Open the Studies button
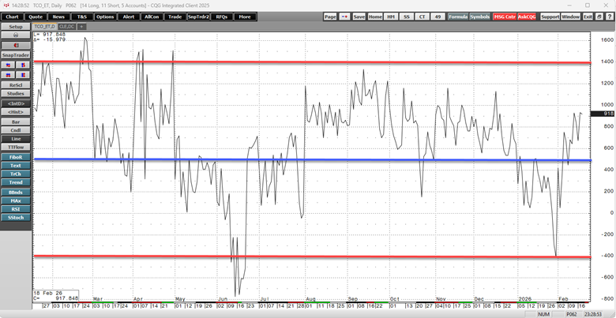The width and height of the screenshot is (616, 318). coord(16,93)
